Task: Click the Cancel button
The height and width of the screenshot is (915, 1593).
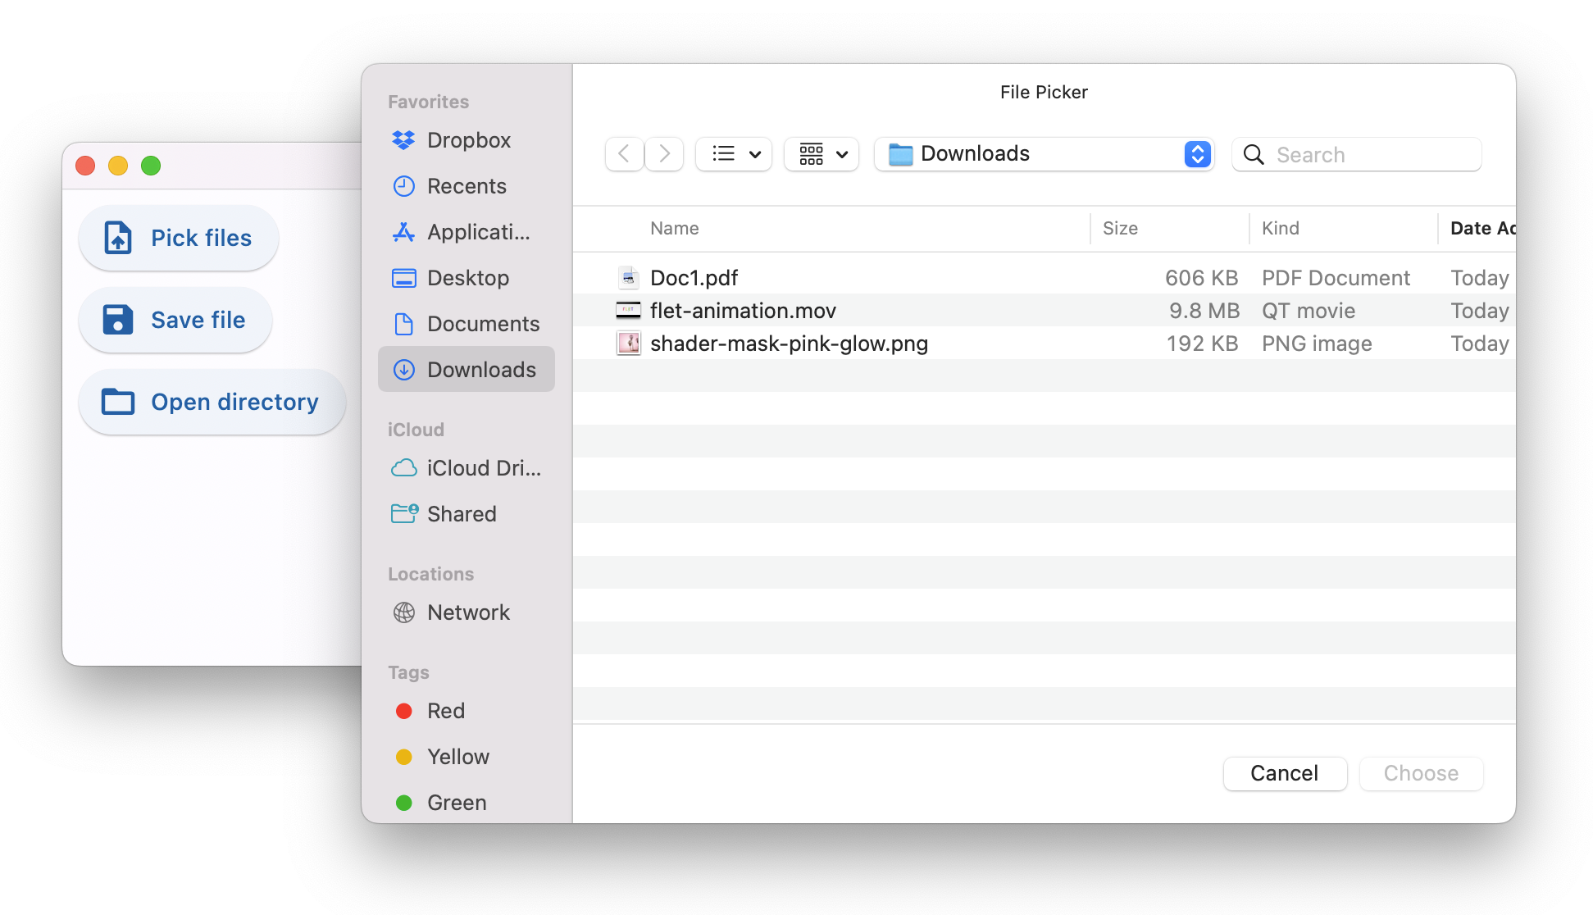Action: pyautogui.click(x=1285, y=772)
